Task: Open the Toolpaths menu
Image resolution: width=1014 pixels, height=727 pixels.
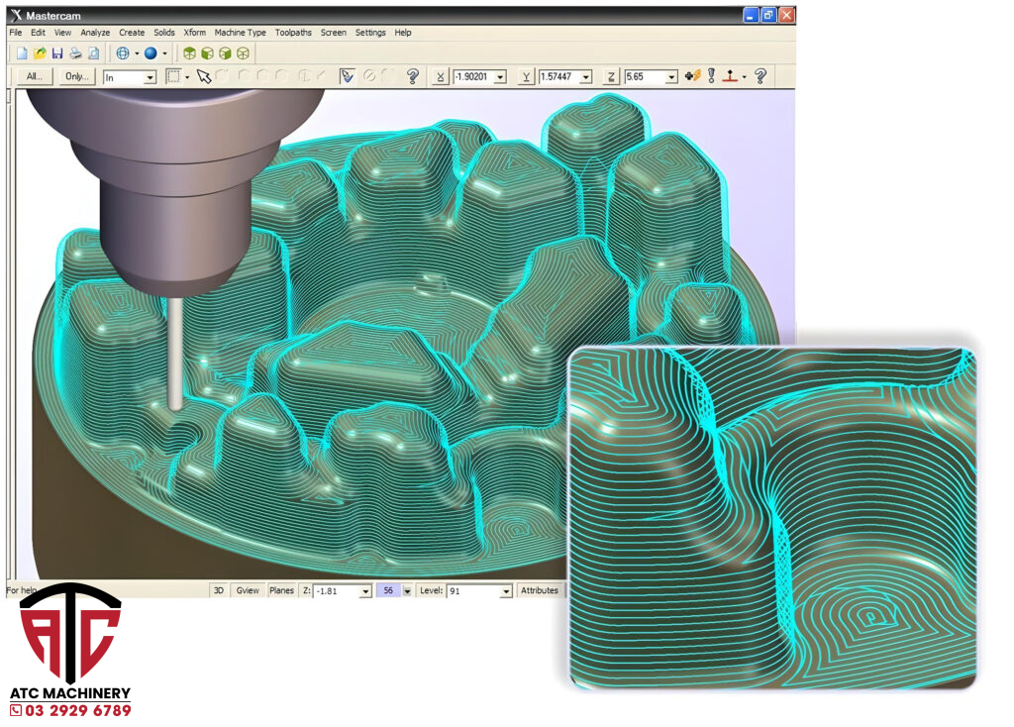Action: [x=293, y=33]
